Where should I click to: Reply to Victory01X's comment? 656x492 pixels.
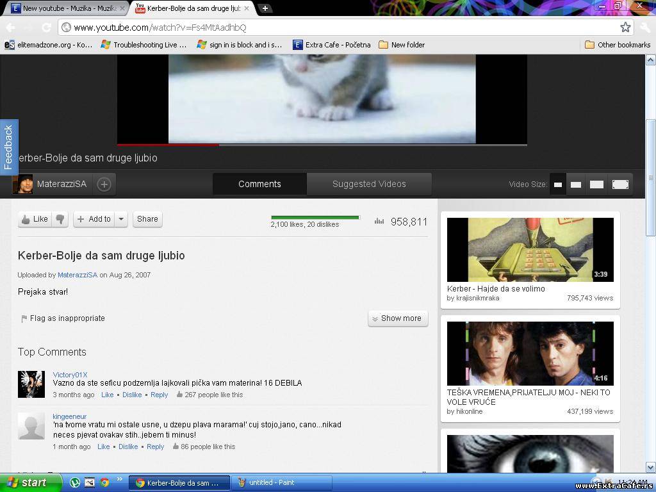point(159,395)
